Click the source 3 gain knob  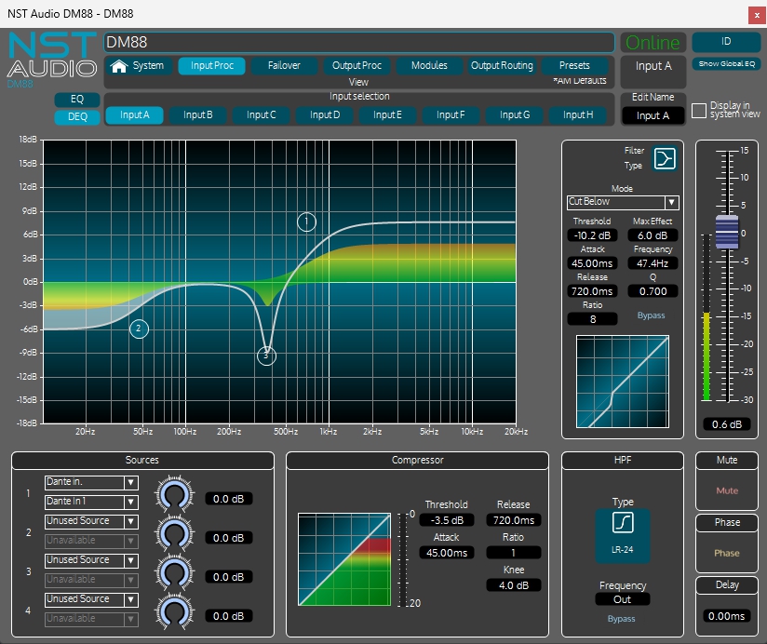point(175,572)
